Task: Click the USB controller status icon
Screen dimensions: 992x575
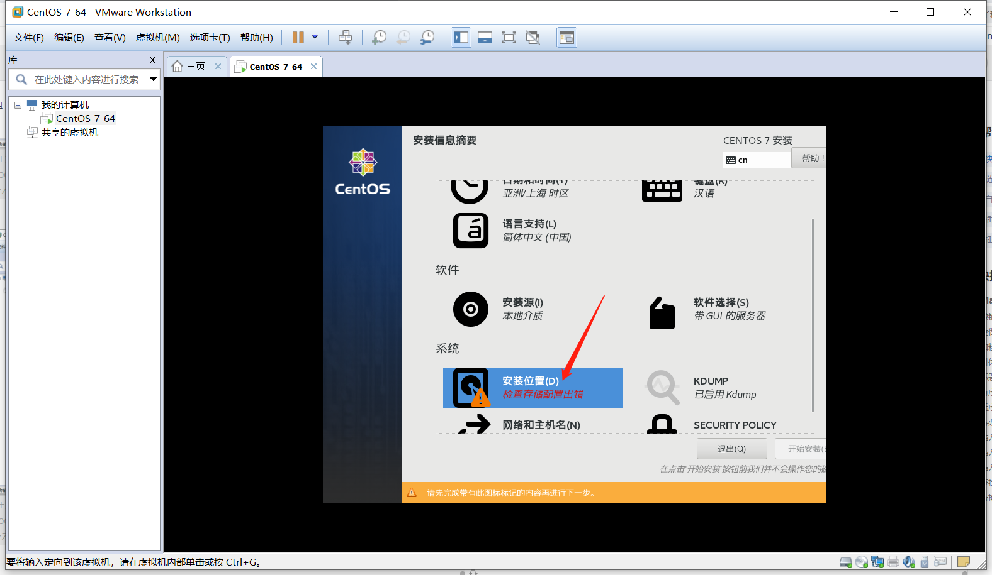Action: (x=925, y=562)
